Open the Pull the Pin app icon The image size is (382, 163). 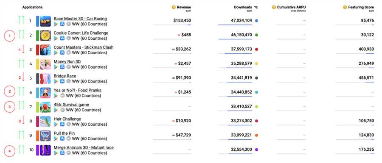[45, 136]
